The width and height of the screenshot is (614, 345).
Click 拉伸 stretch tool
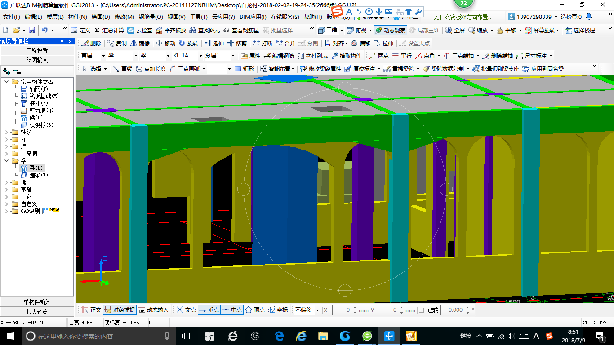pyautogui.click(x=383, y=43)
